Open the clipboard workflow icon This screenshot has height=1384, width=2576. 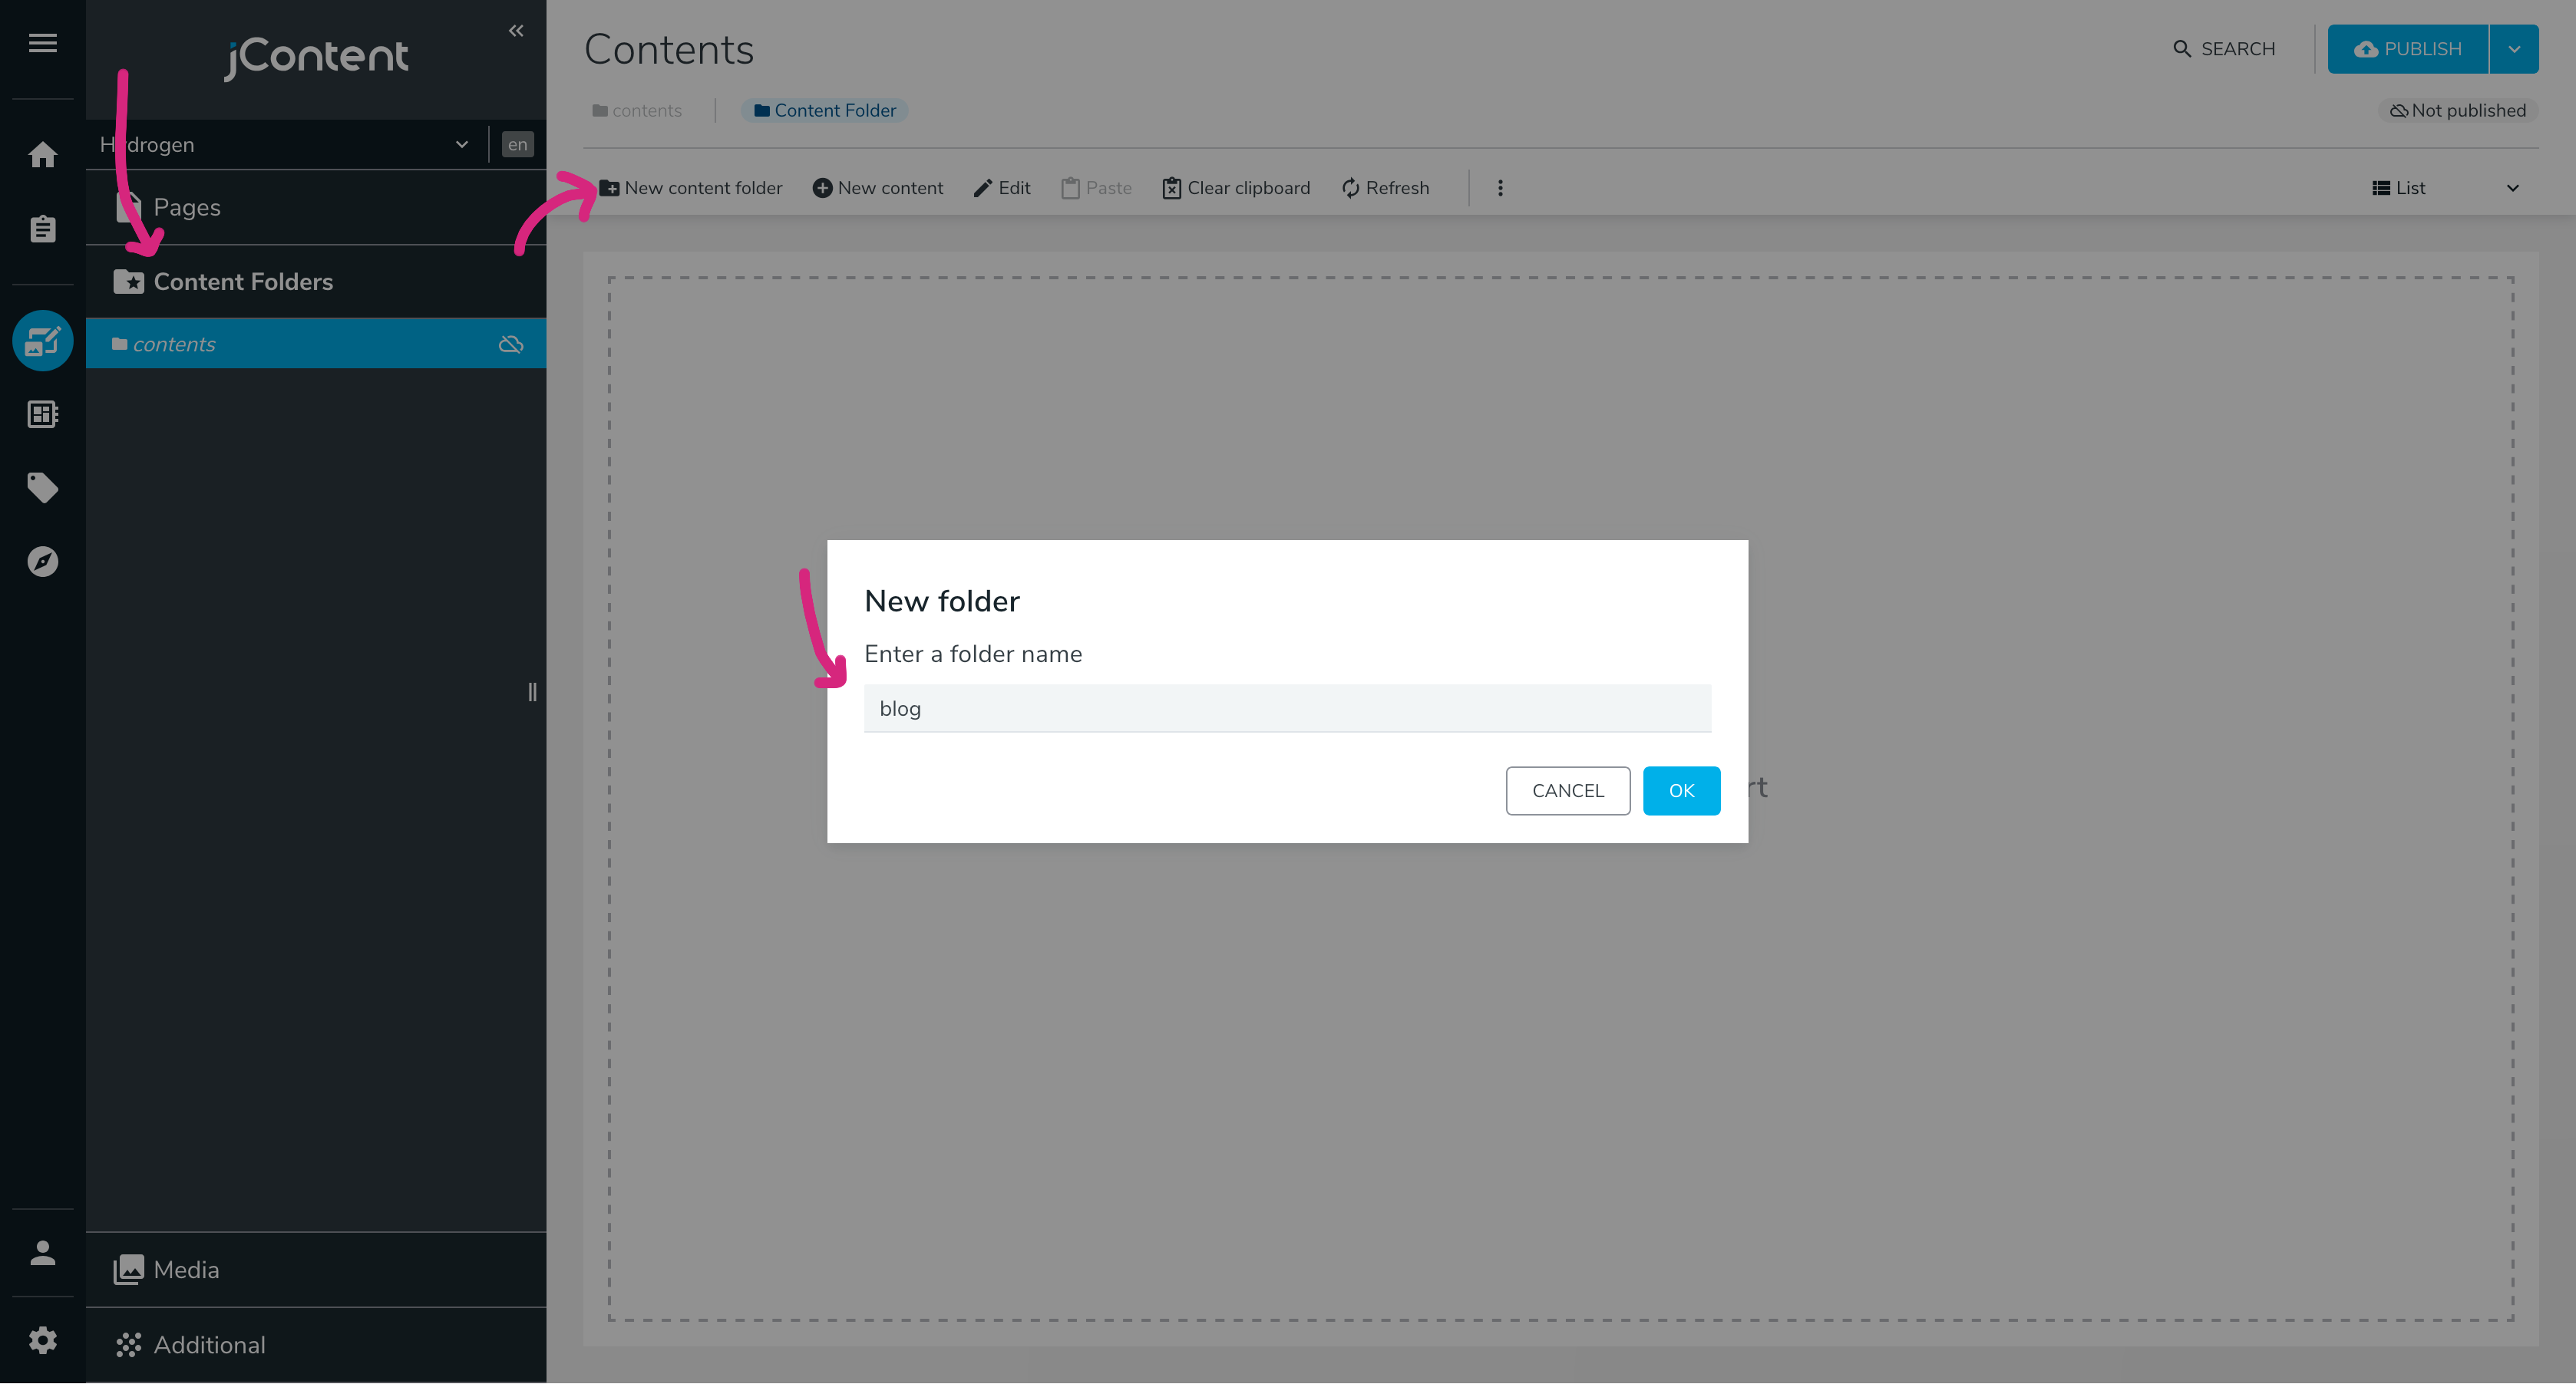pos(42,229)
